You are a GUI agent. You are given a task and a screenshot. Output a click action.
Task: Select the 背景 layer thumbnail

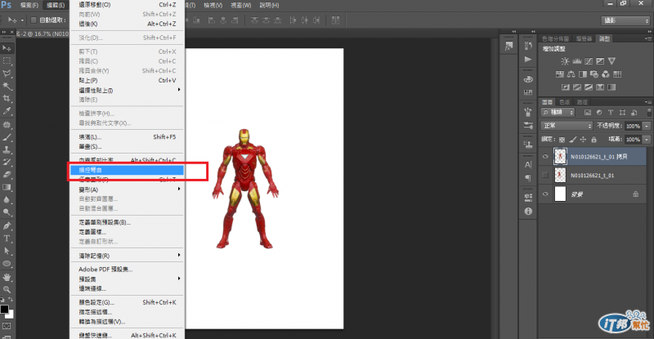[561, 194]
